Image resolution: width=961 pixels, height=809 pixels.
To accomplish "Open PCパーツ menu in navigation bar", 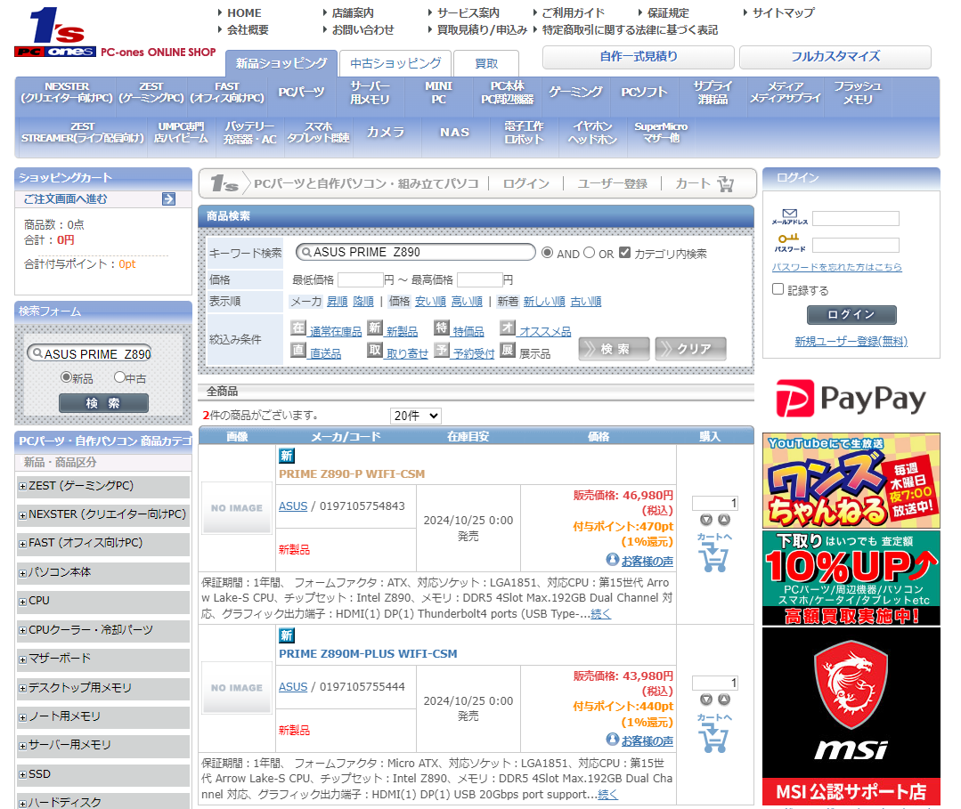I will (302, 93).
